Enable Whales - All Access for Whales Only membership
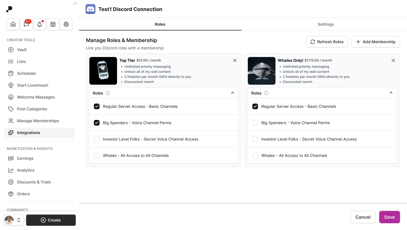This screenshot has width=407, height=230. click(255, 155)
